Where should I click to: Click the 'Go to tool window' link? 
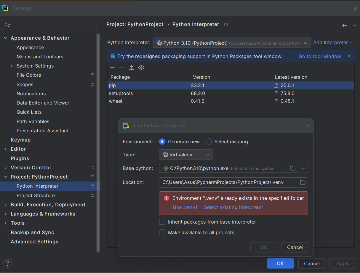[320, 56]
